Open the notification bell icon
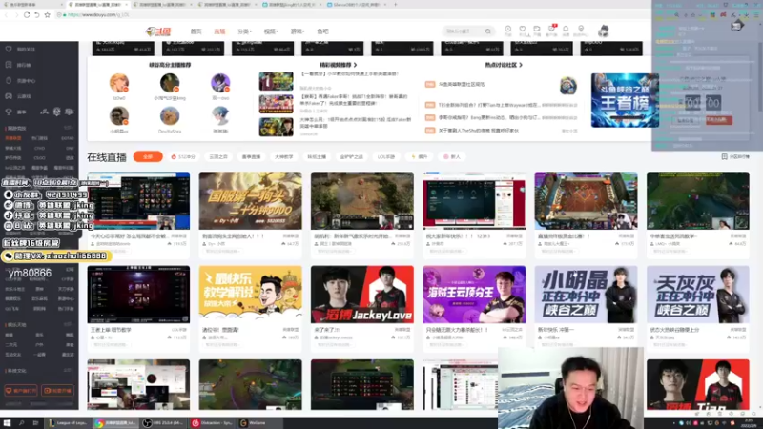The width and height of the screenshot is (763, 429). [x=566, y=31]
